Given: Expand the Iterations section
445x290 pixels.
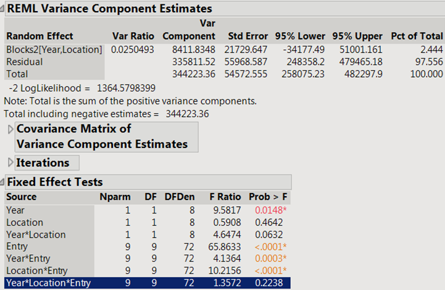Looking at the screenshot, I should tap(10, 163).
